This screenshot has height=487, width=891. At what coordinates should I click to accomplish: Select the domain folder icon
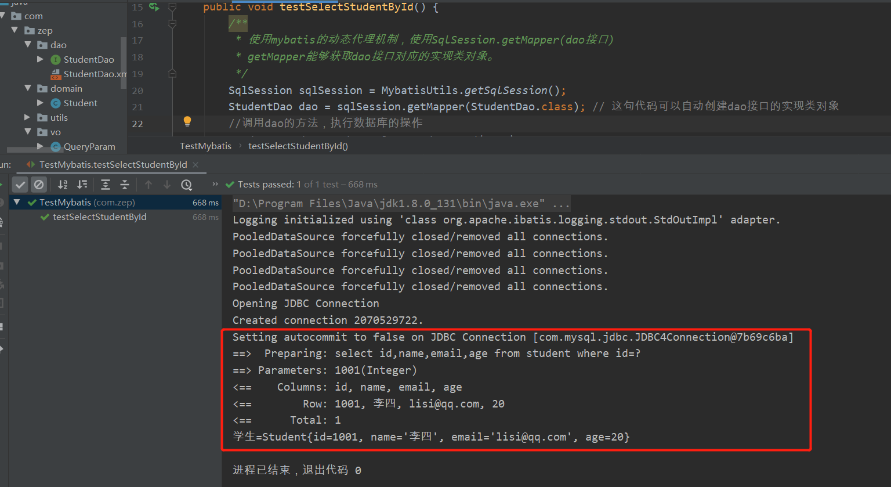coord(42,88)
